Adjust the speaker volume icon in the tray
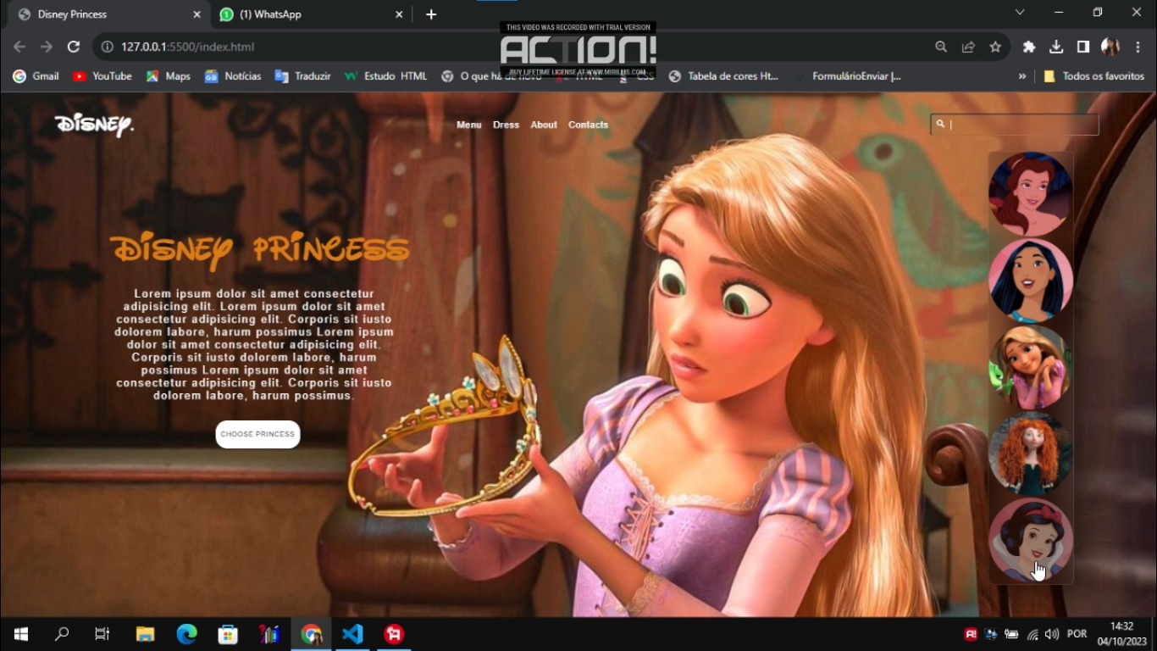The image size is (1157, 651). pyautogui.click(x=1050, y=633)
